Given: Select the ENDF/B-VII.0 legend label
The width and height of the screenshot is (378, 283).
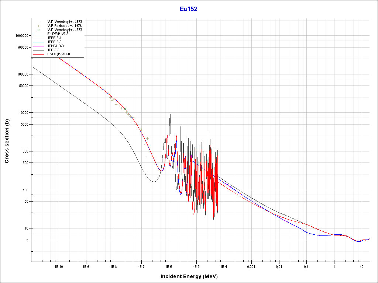Looking at the screenshot, I should point(59,54).
